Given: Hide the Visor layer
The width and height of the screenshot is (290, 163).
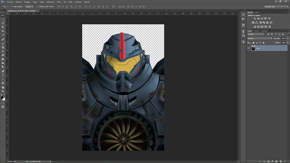Looking at the screenshot, I should coord(249,48).
